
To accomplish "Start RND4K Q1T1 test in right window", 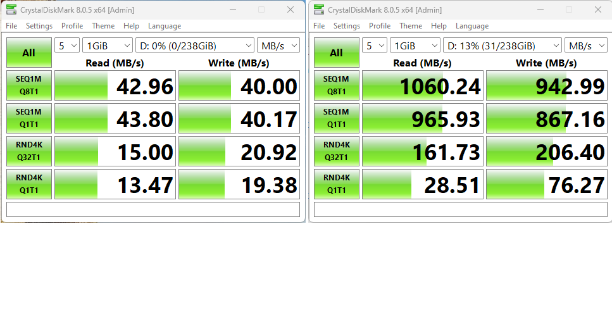I will pyautogui.click(x=337, y=184).
